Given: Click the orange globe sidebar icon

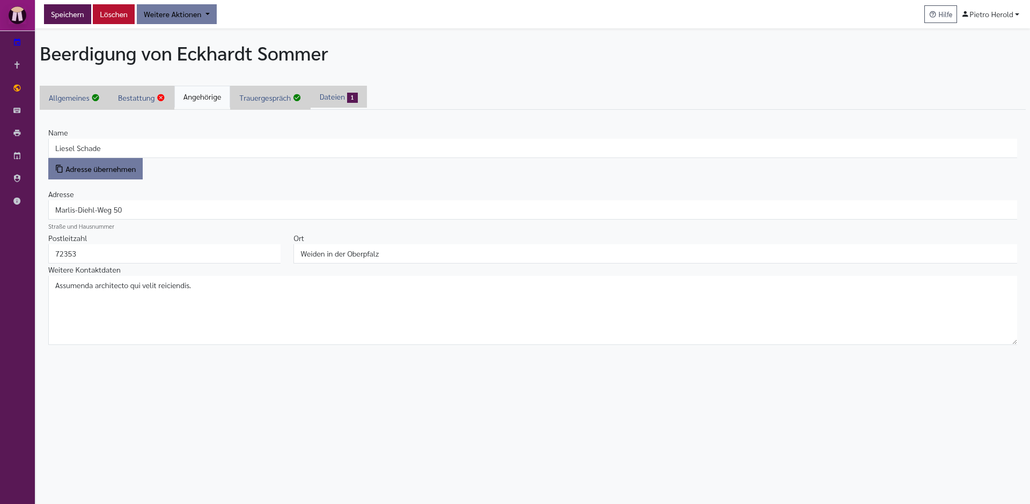Looking at the screenshot, I should pyautogui.click(x=17, y=88).
